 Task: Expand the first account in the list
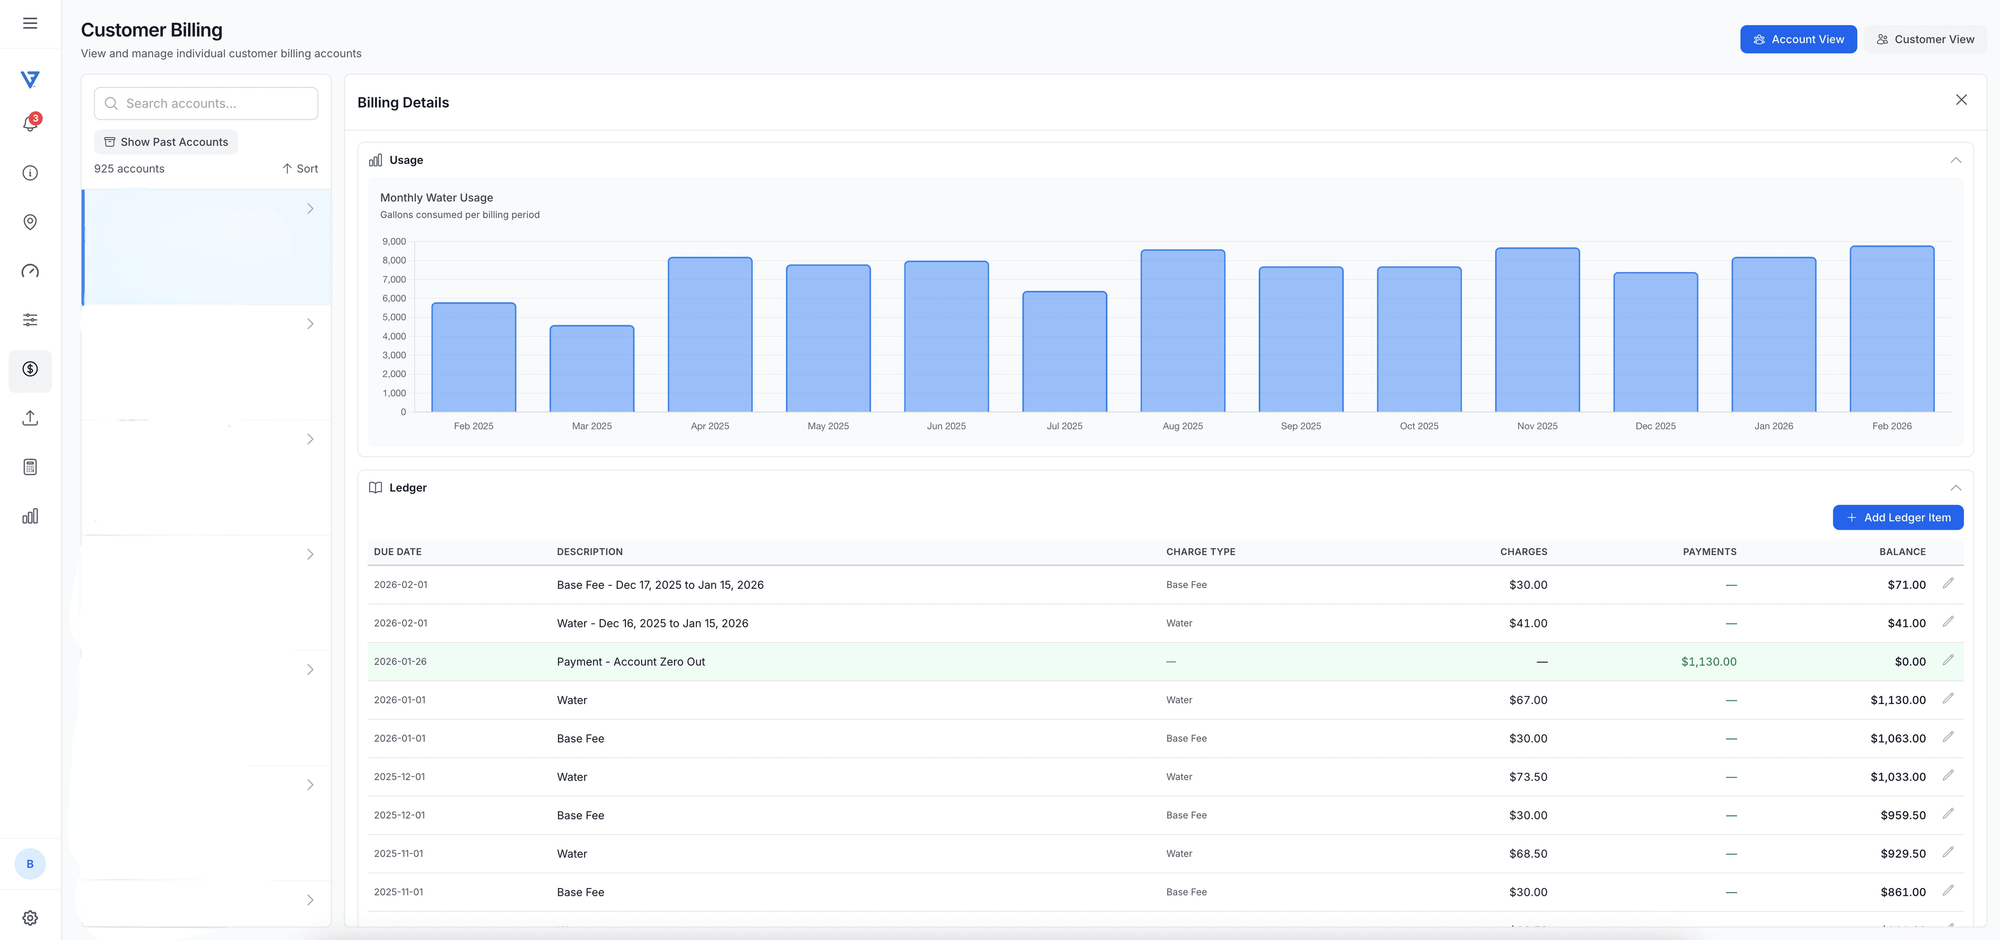(310, 208)
